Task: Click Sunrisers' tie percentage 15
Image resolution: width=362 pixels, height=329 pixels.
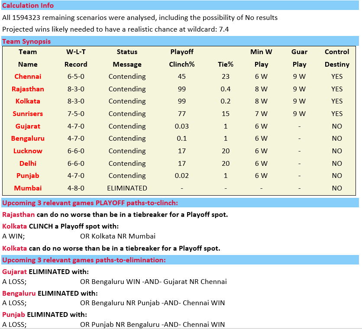Action: tap(226, 113)
